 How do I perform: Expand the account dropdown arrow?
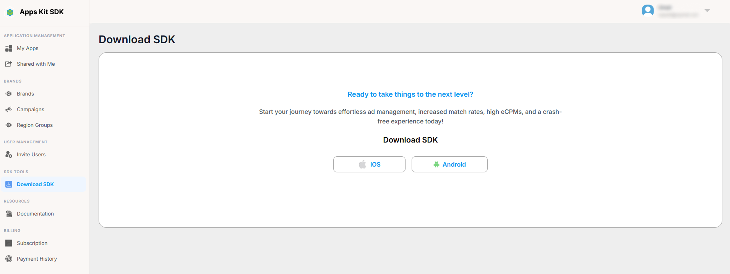click(x=707, y=10)
